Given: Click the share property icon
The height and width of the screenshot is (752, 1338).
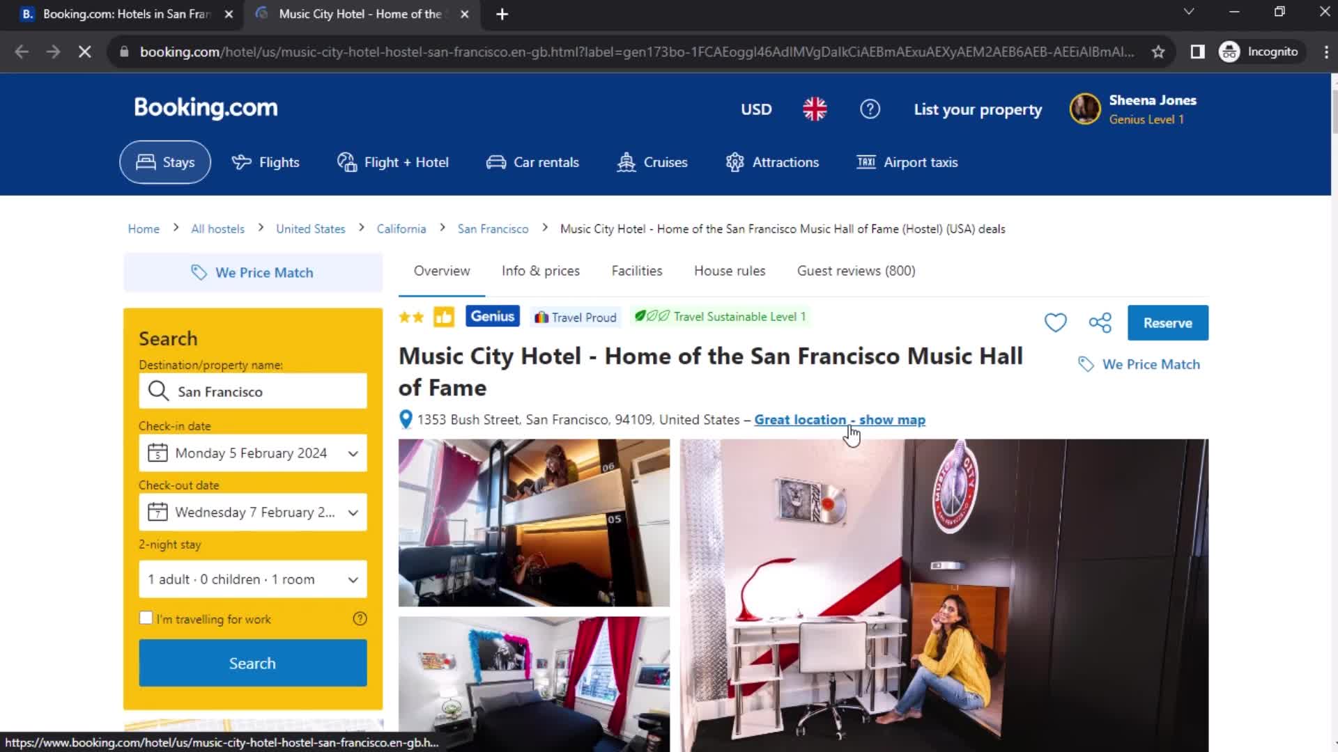Looking at the screenshot, I should (x=1102, y=322).
